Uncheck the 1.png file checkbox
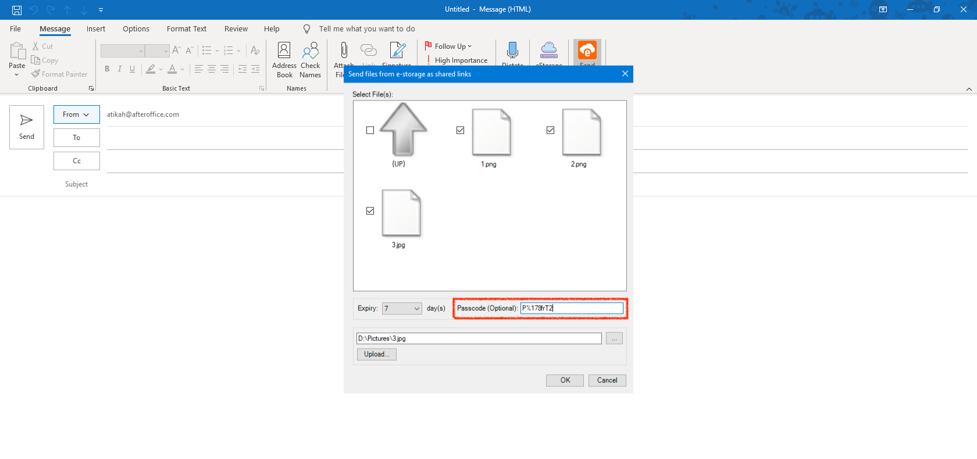 point(460,130)
